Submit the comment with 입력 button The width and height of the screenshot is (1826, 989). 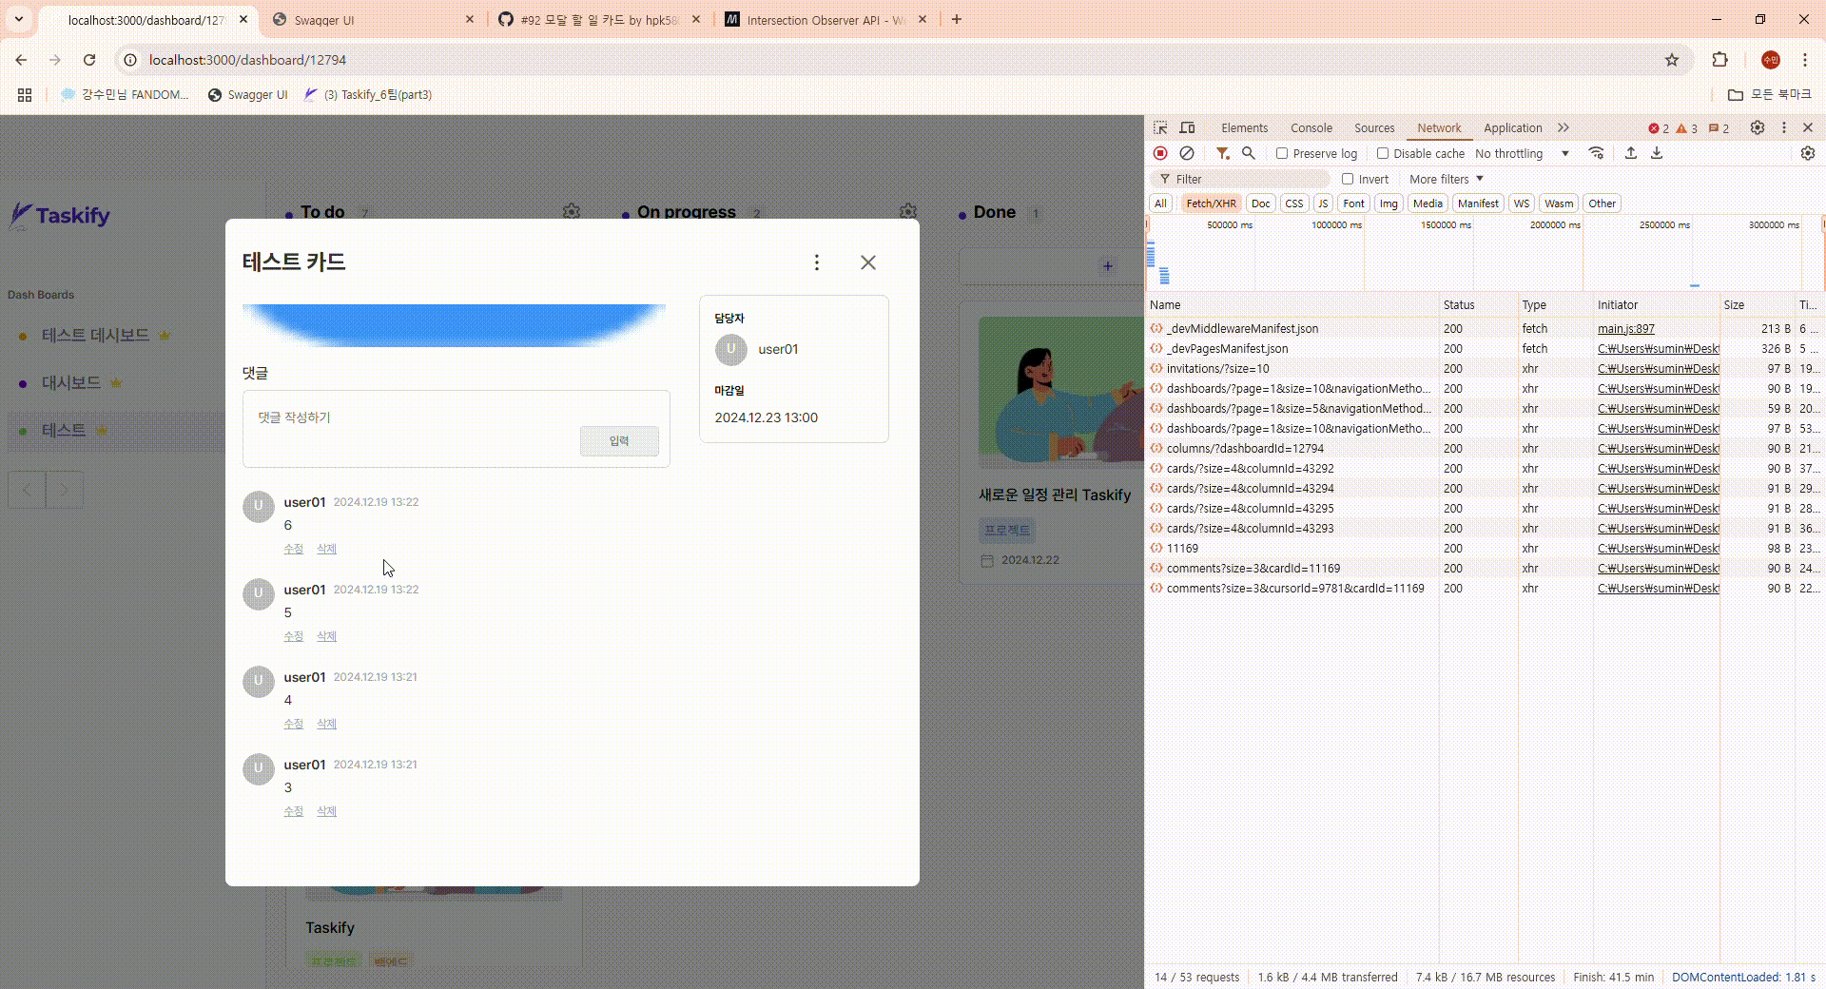pos(619,440)
